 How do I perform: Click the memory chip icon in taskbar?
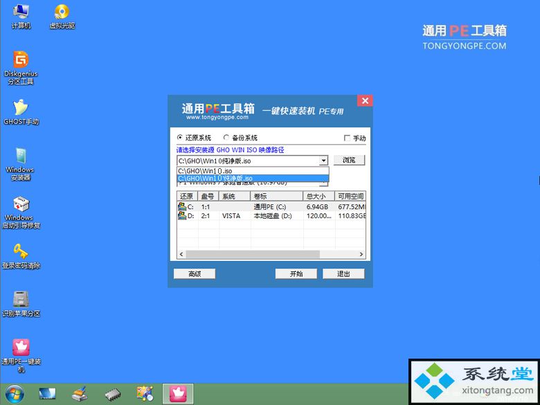coord(113,394)
